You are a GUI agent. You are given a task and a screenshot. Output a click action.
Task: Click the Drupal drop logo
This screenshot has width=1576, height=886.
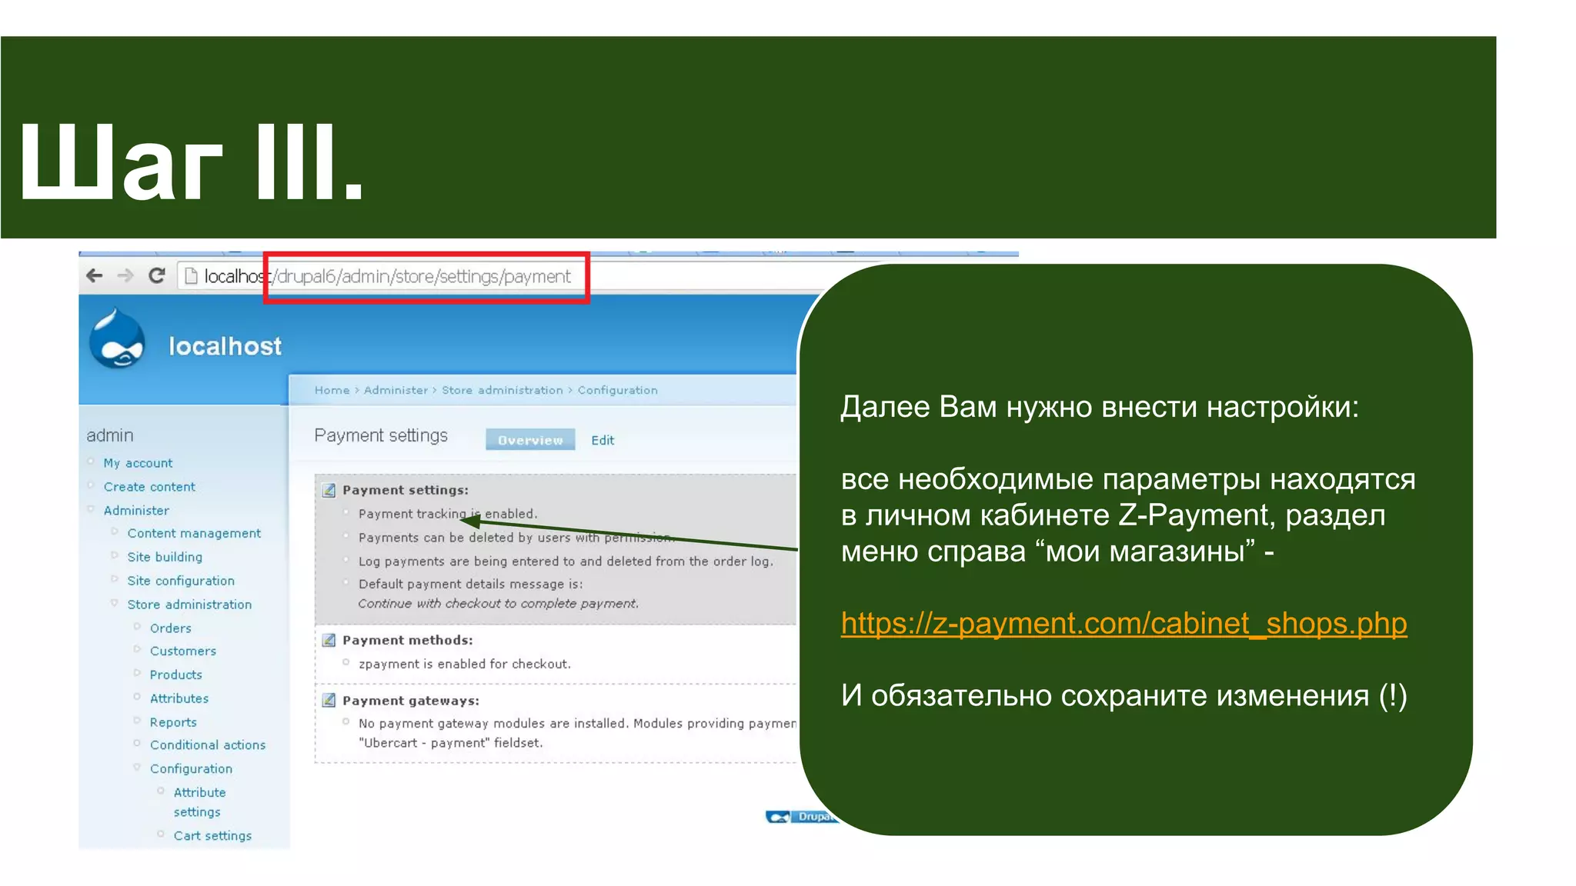pos(117,338)
